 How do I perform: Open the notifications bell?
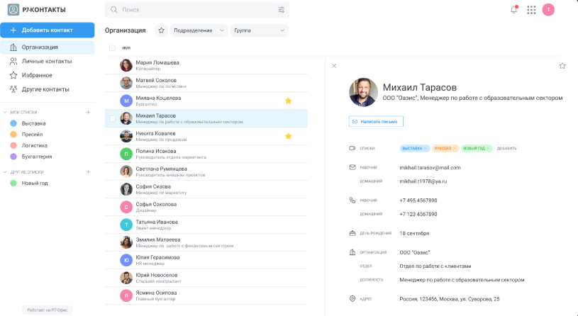pos(513,10)
